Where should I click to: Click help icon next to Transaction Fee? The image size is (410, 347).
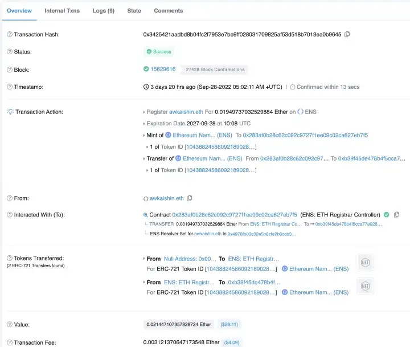coord(9,342)
